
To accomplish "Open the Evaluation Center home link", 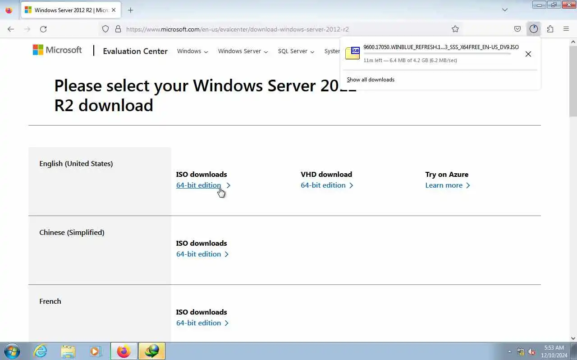I will pyautogui.click(x=135, y=51).
